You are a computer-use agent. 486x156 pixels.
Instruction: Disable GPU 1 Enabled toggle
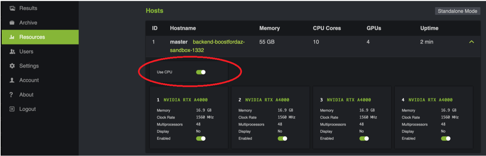pyautogui.click(x=201, y=139)
